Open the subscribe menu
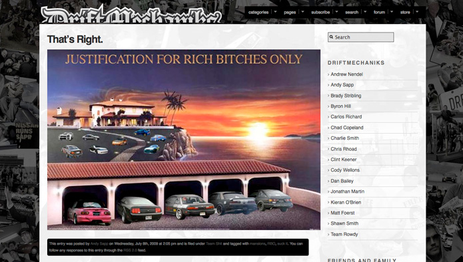Viewport: 463px width, 262px height. click(320, 13)
